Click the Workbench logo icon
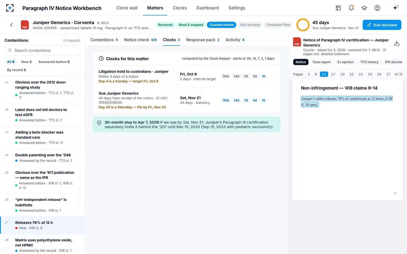The image size is (407, 254). (10, 8)
